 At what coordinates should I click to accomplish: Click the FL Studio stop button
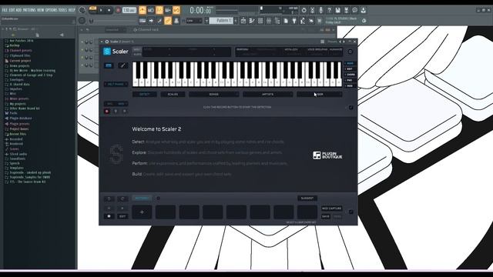click(109, 10)
